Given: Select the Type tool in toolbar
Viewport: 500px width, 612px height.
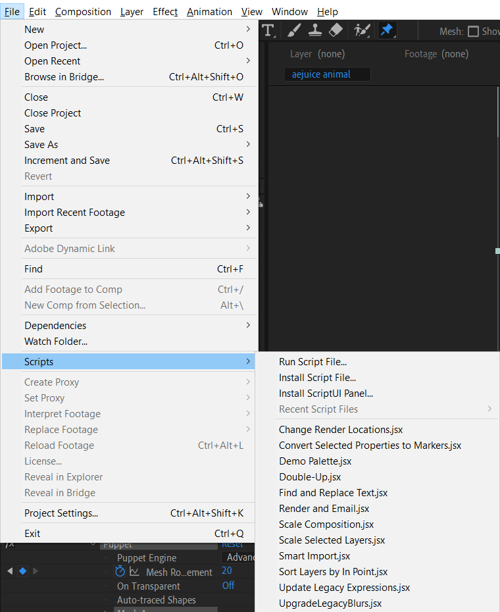Looking at the screenshot, I should [x=268, y=30].
